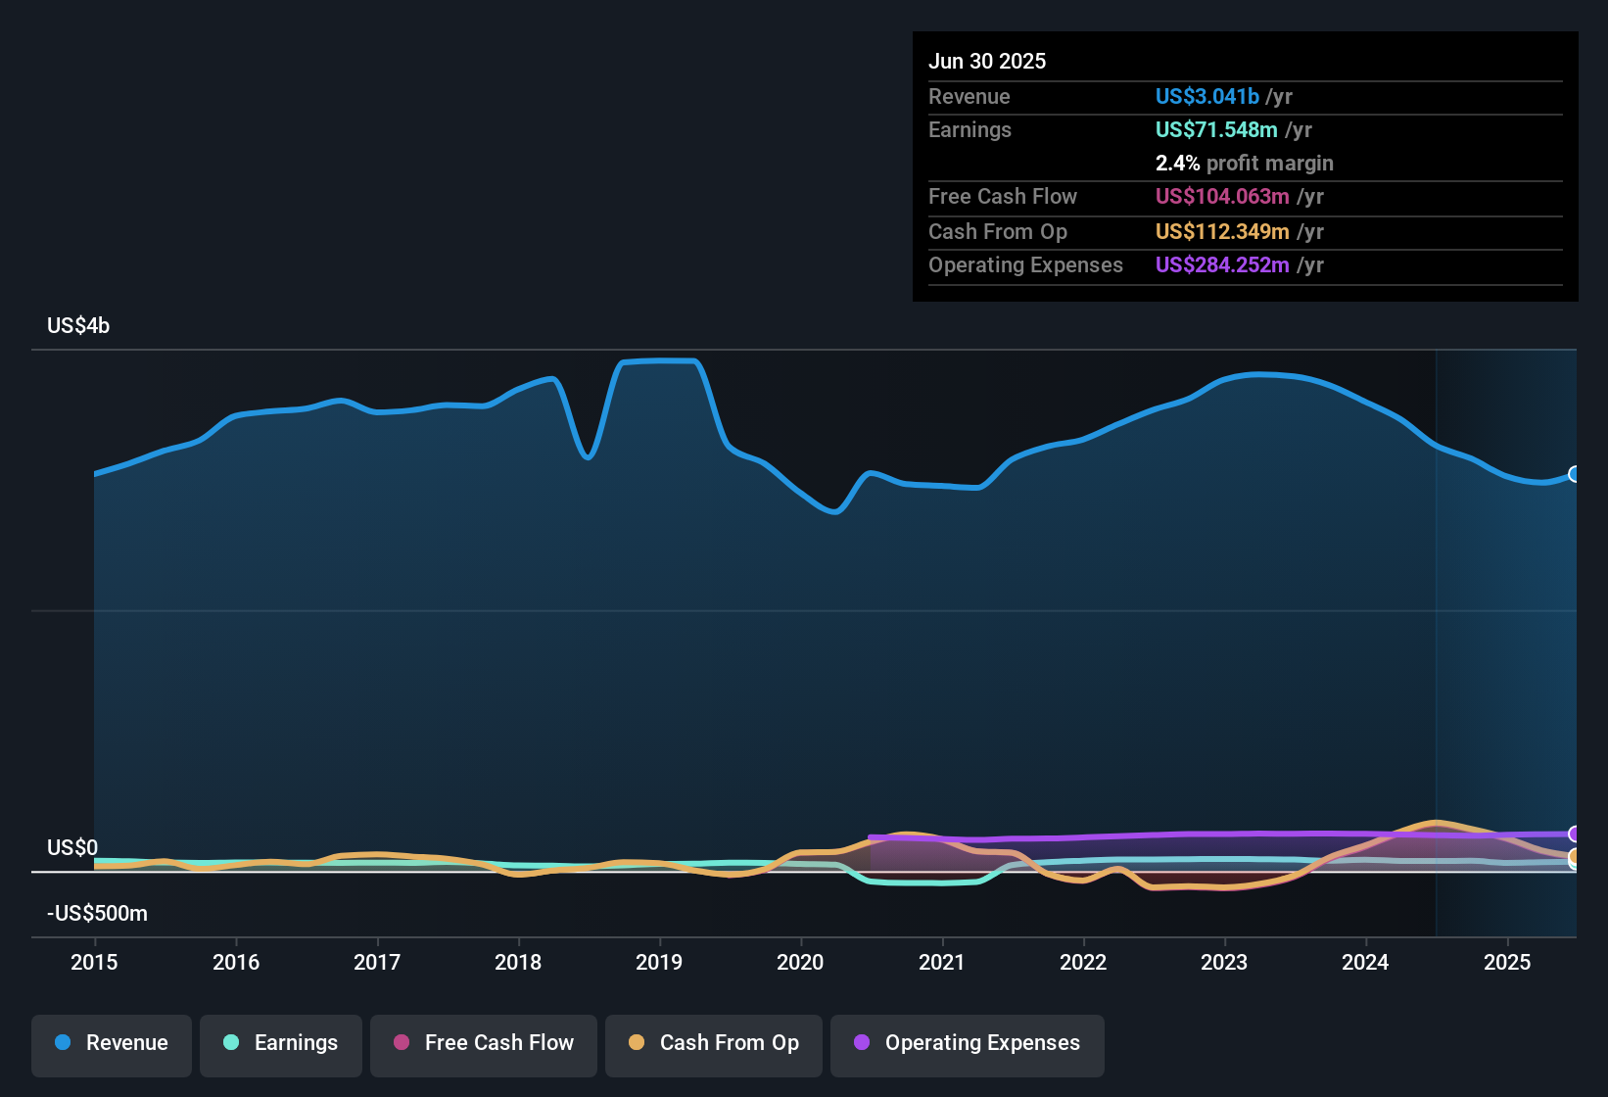Click the 2015 x-axis label
This screenshot has width=1608, height=1097.
click(x=94, y=962)
